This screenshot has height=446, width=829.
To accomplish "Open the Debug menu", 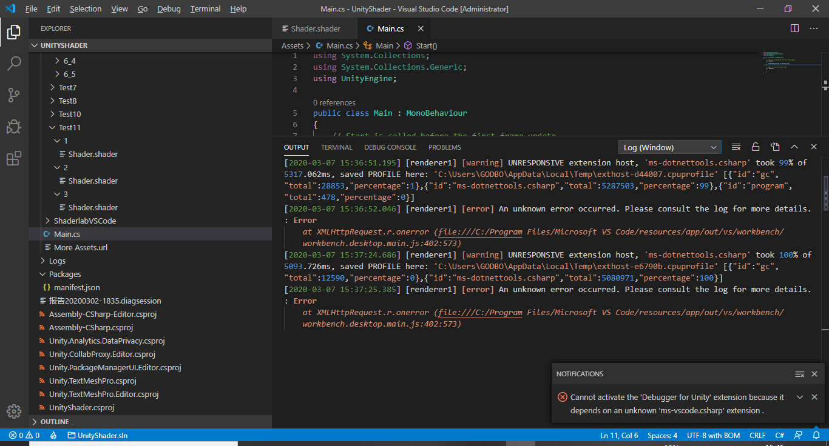I will coord(169,8).
